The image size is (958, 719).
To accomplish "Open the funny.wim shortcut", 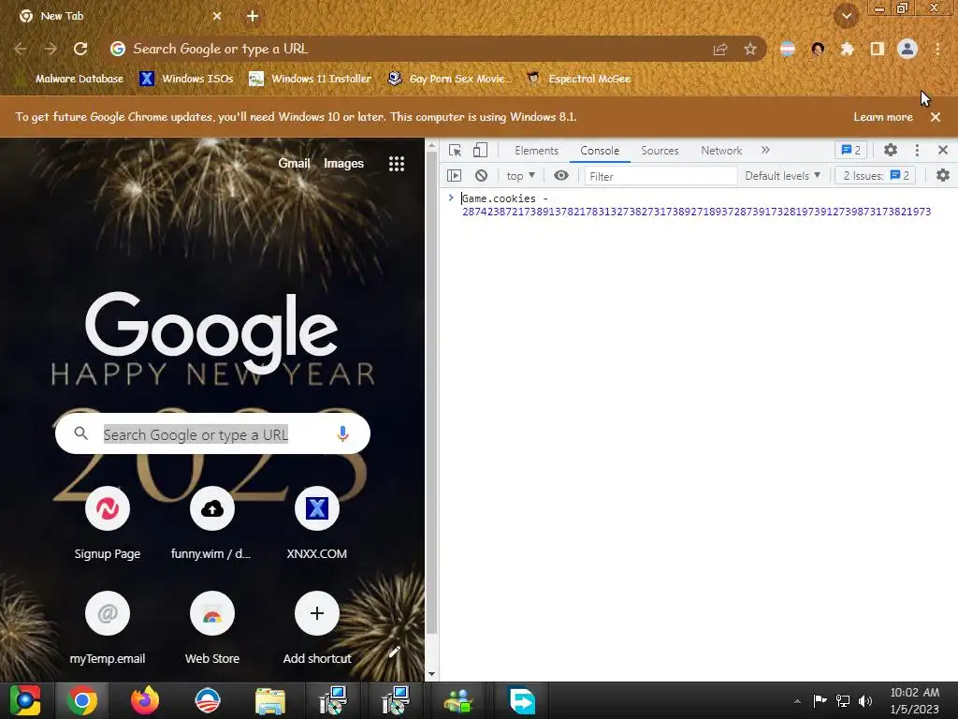I will click(x=211, y=524).
